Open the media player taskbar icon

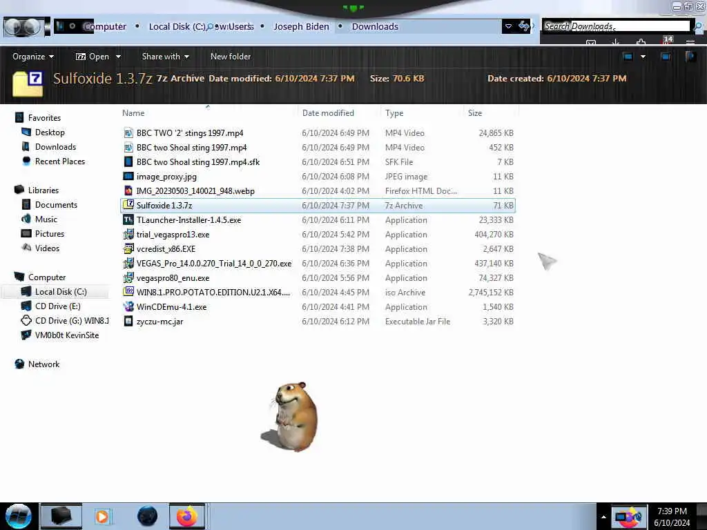(x=102, y=516)
